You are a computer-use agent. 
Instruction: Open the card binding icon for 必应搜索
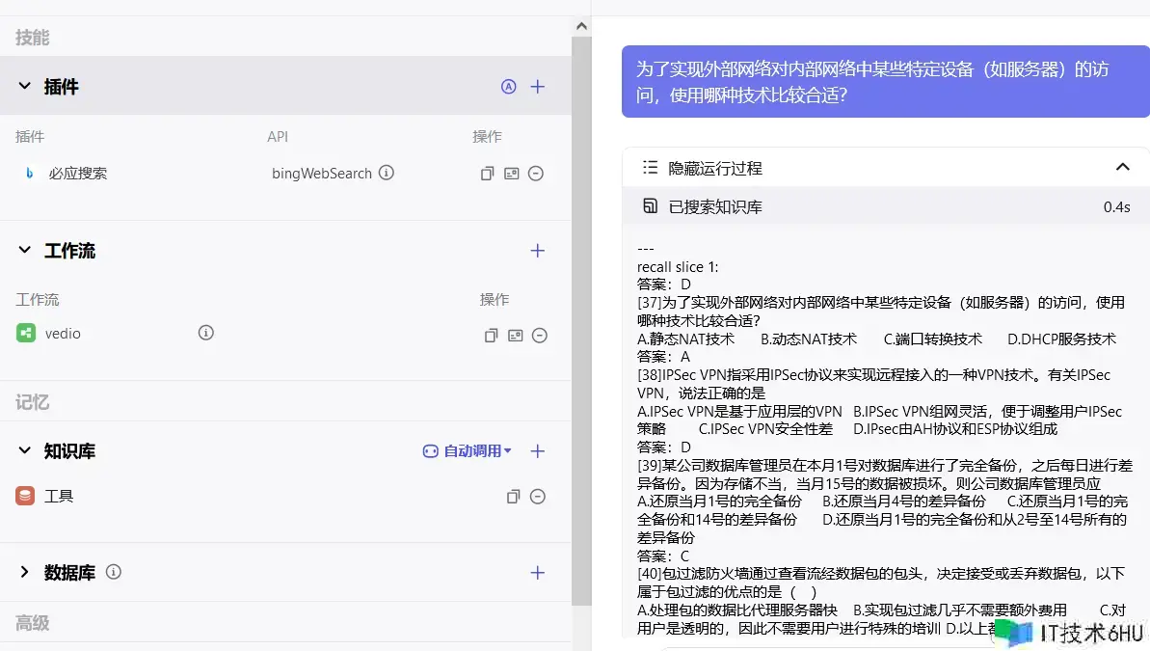tap(512, 174)
